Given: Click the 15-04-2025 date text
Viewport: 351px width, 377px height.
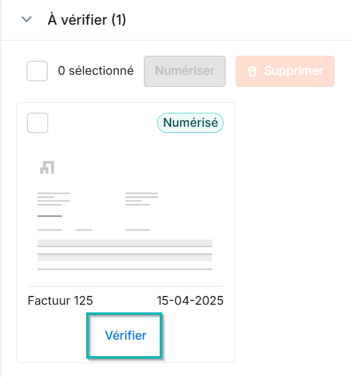Looking at the screenshot, I should [x=190, y=300].
